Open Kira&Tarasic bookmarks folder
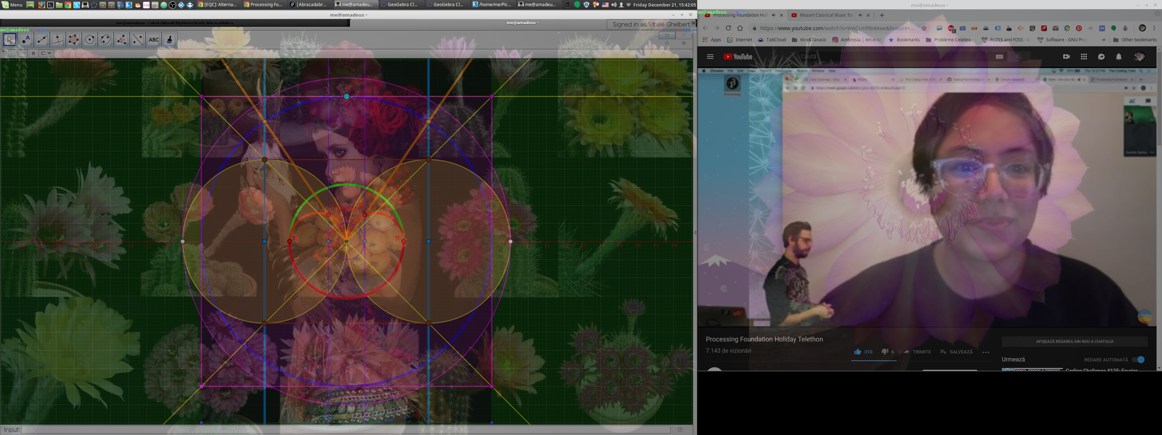 [809, 40]
